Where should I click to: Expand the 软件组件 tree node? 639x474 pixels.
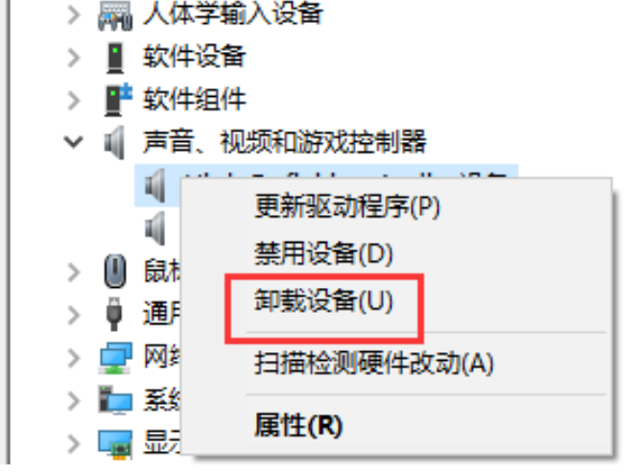click(x=74, y=100)
